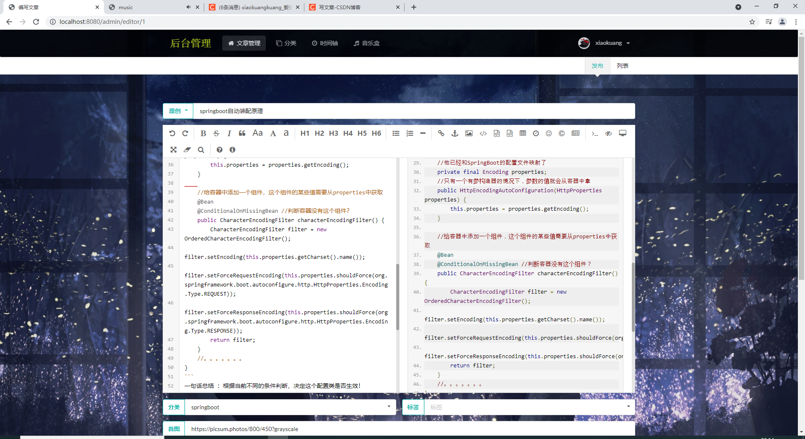Convert selection to uppercase A
This screenshot has height=439, width=805.
(273, 133)
